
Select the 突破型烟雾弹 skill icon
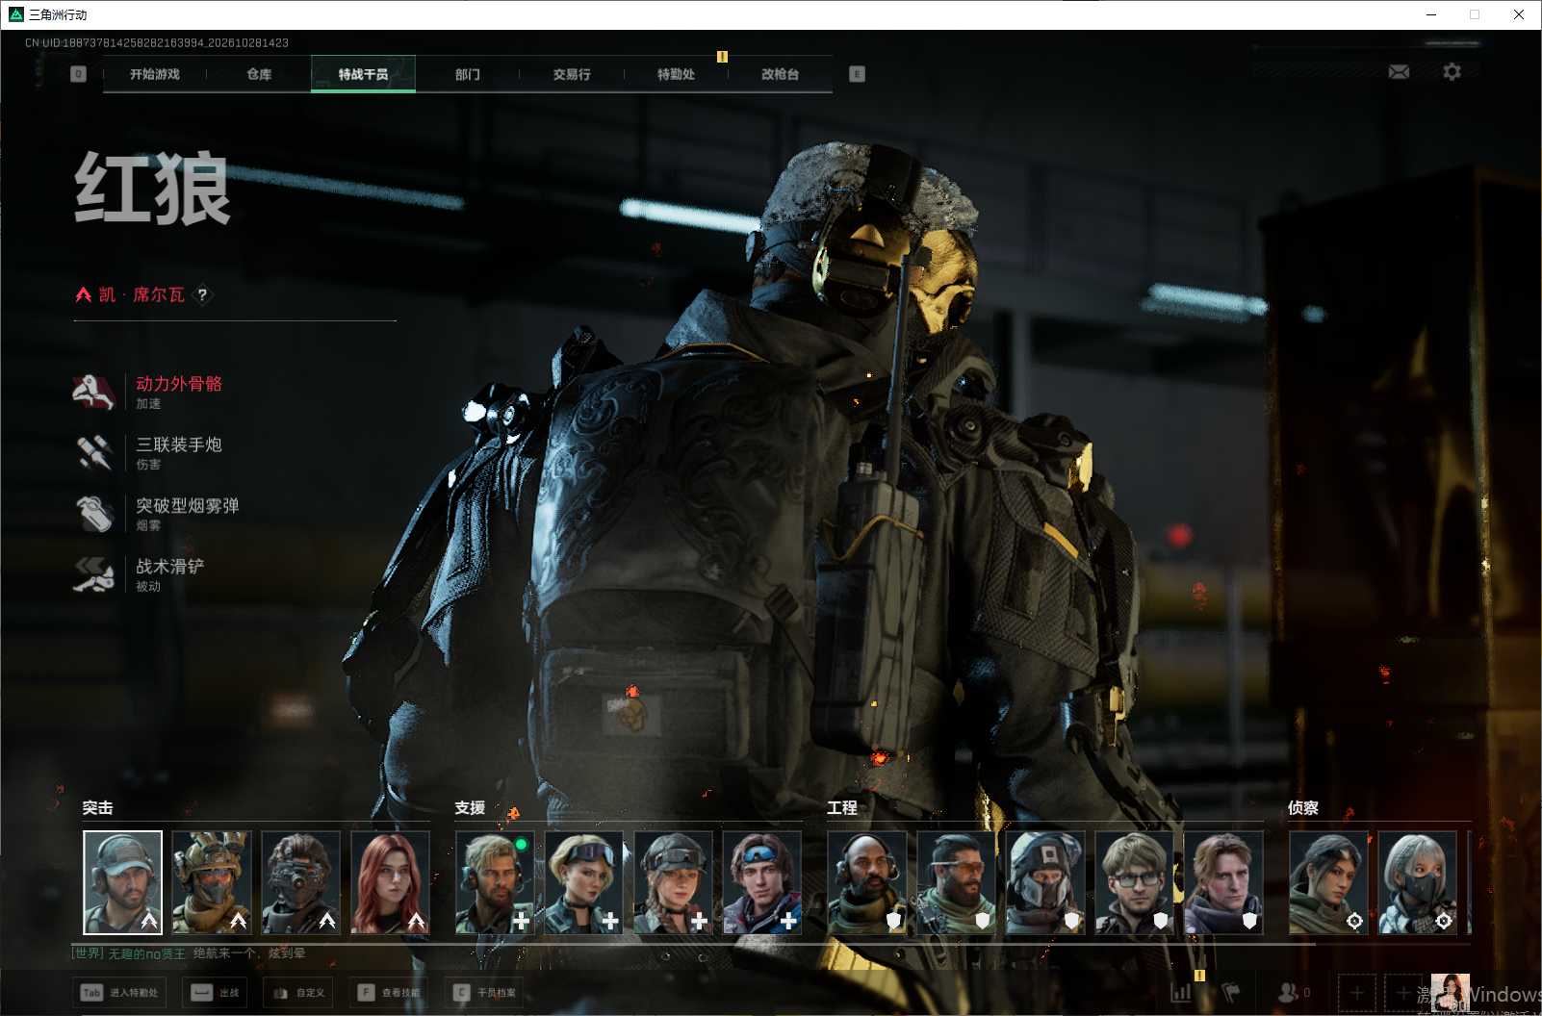point(94,513)
